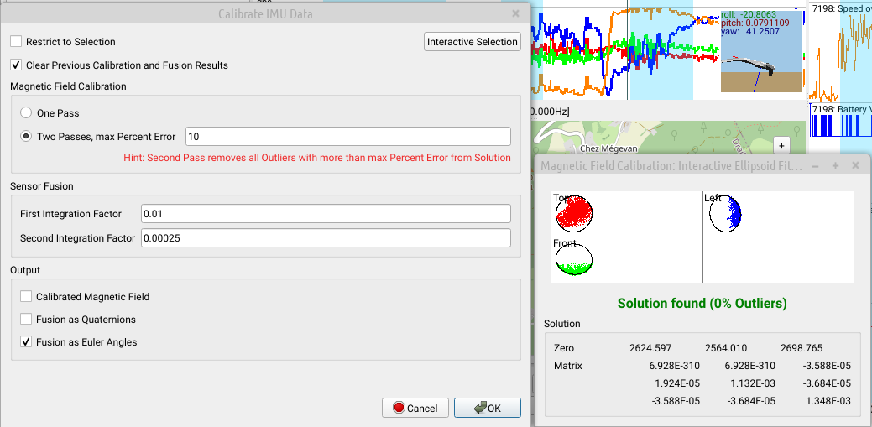Disable Fusion as Euler Angles output
The image size is (872, 427).
point(25,342)
